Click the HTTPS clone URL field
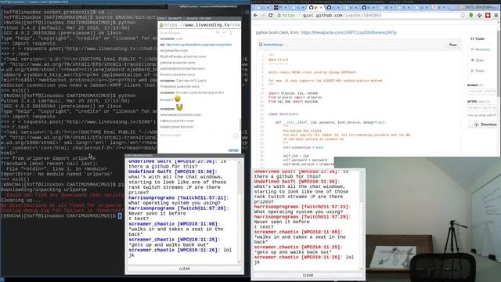The height and width of the screenshot is (282, 501). tap(482, 108)
